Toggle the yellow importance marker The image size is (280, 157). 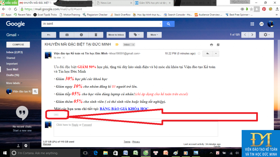pyautogui.click(x=117, y=44)
